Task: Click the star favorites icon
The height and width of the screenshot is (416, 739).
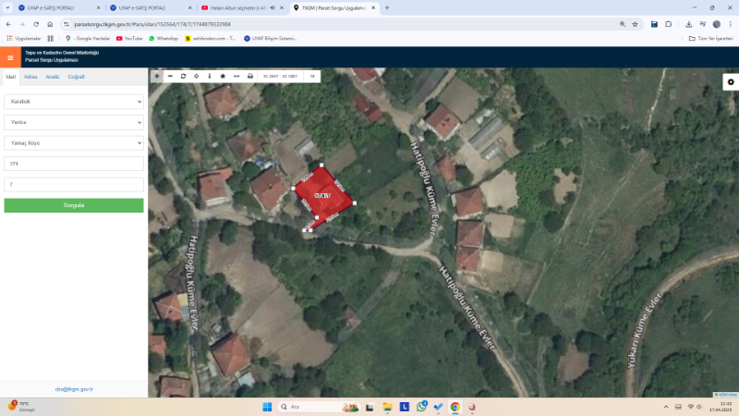Action: (223, 76)
